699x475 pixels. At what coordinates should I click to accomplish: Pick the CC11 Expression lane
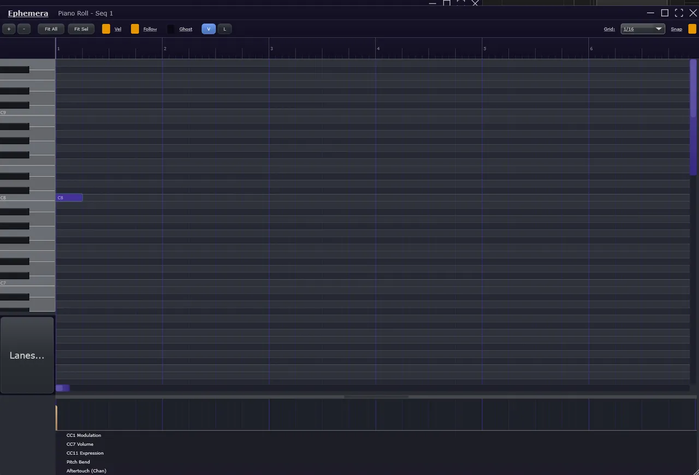click(85, 453)
